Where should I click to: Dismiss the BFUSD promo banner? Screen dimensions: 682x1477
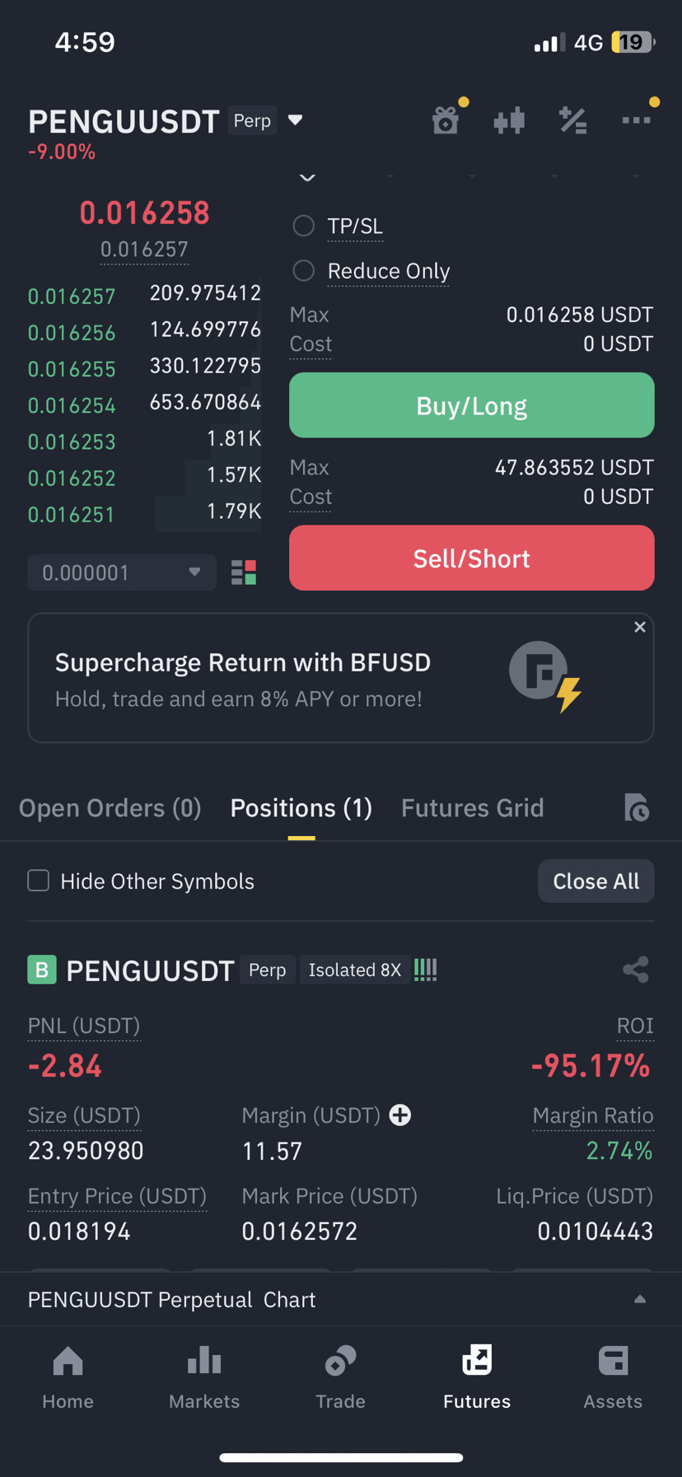click(x=640, y=628)
